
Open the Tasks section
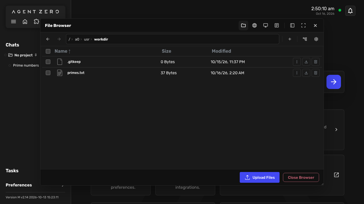click(x=12, y=171)
